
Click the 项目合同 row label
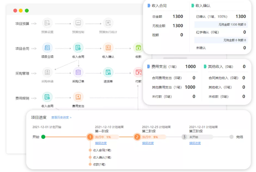pos(22,48)
